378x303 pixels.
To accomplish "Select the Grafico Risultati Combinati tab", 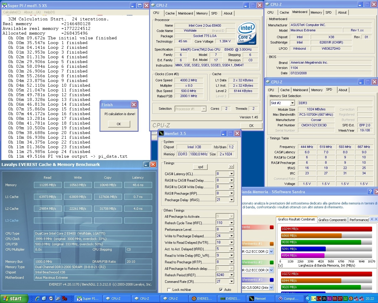I will tap(296, 219).
